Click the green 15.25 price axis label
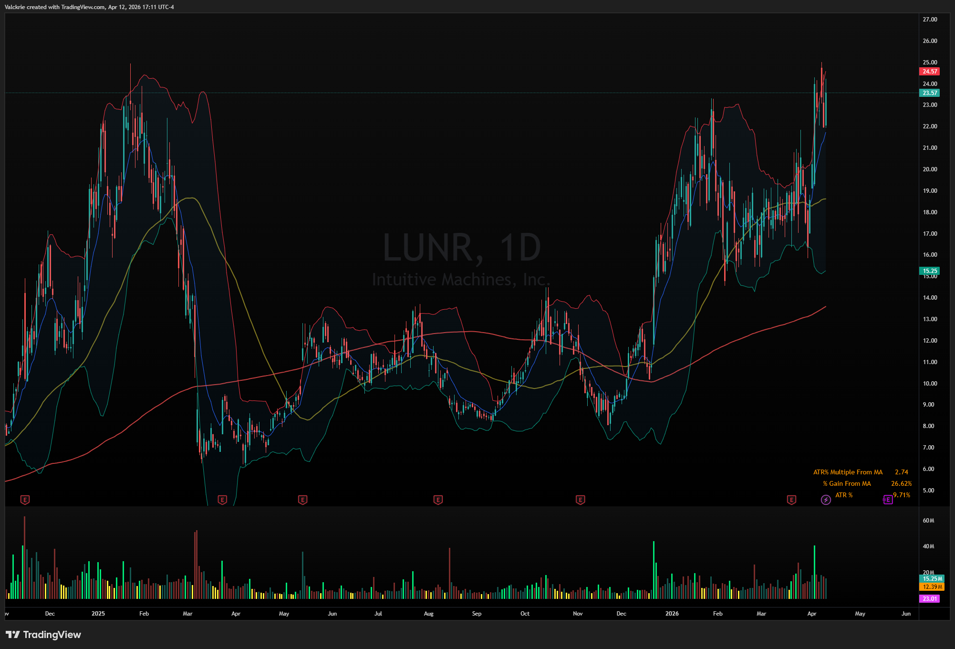The image size is (955, 649). point(929,271)
